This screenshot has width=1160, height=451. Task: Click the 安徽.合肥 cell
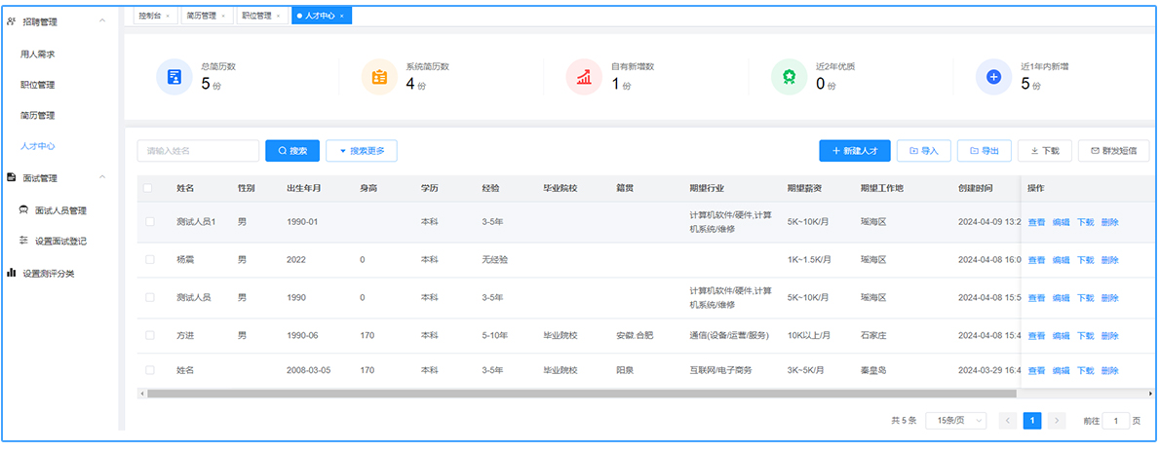(635, 336)
